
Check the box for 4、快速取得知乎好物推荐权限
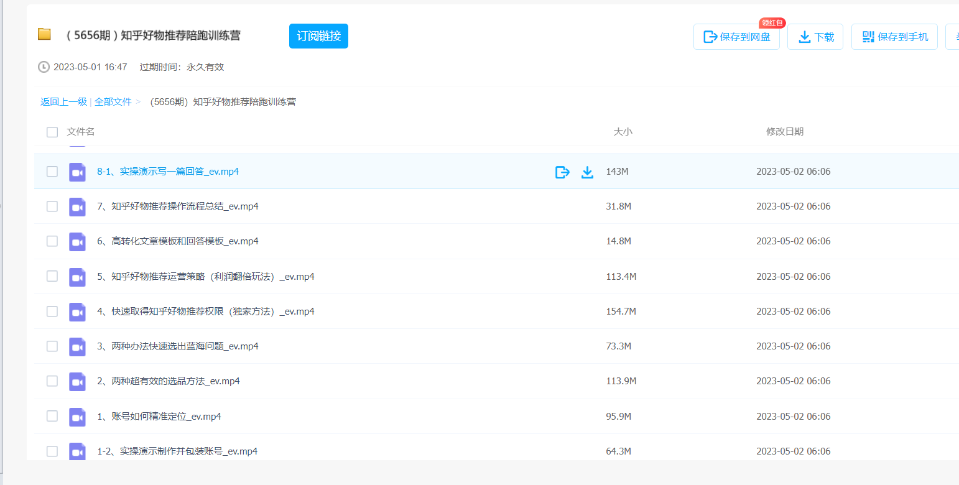(52, 311)
